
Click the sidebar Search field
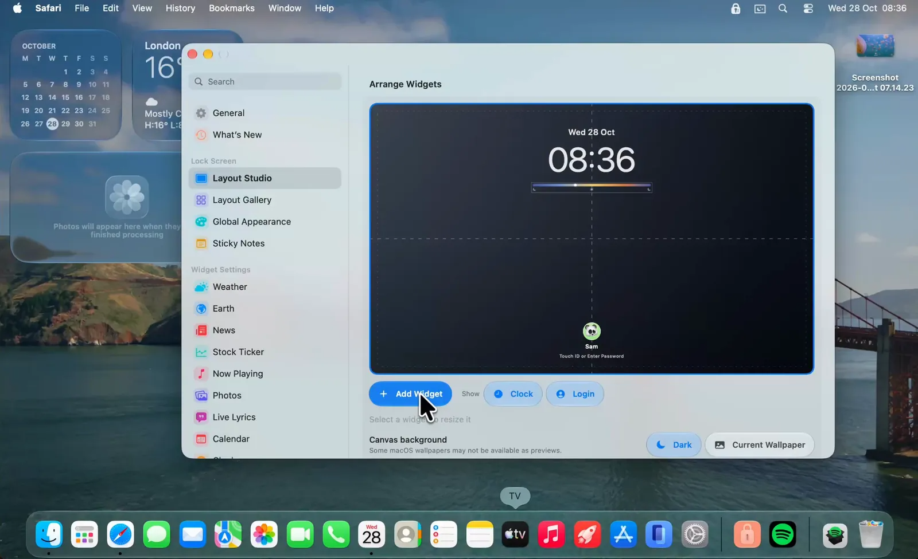coord(264,82)
